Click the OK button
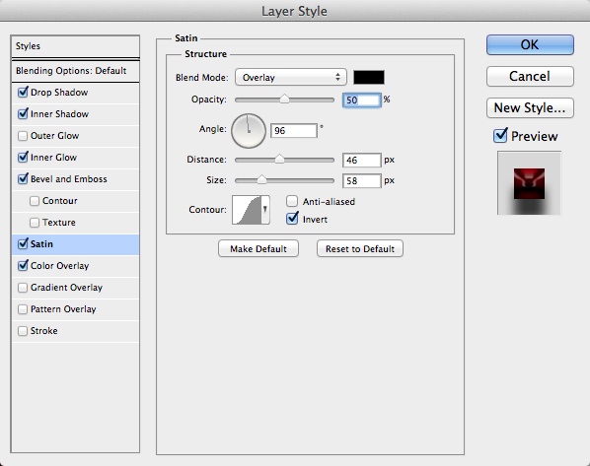 click(530, 44)
